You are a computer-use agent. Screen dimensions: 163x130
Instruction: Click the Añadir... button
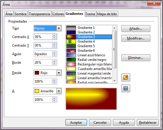(136, 29)
